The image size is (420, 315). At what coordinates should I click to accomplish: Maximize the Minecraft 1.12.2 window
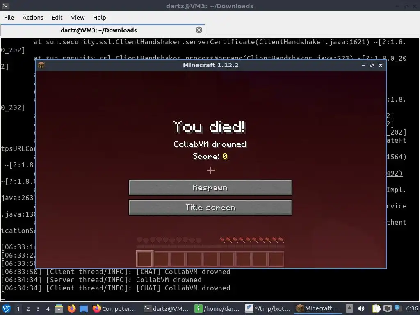point(372,65)
